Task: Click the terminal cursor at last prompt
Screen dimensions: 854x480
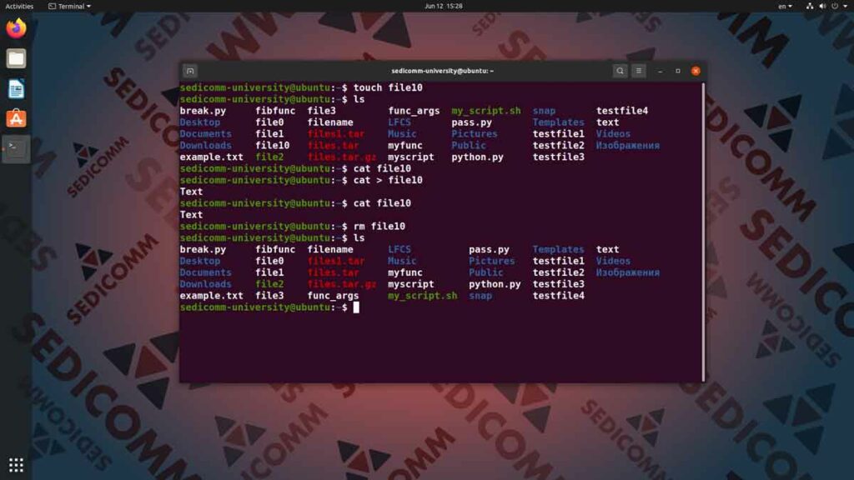Action: [356, 307]
